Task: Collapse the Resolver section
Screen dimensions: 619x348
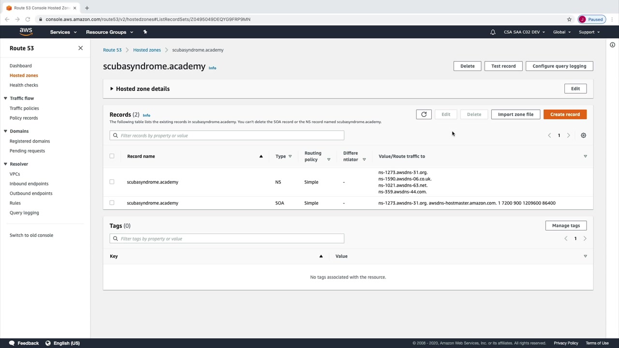Action: click(x=5, y=164)
